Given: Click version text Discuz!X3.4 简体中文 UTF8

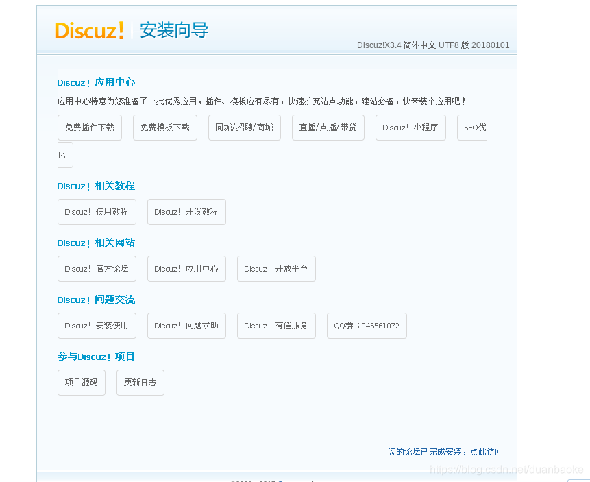Looking at the screenshot, I should click(x=432, y=45).
